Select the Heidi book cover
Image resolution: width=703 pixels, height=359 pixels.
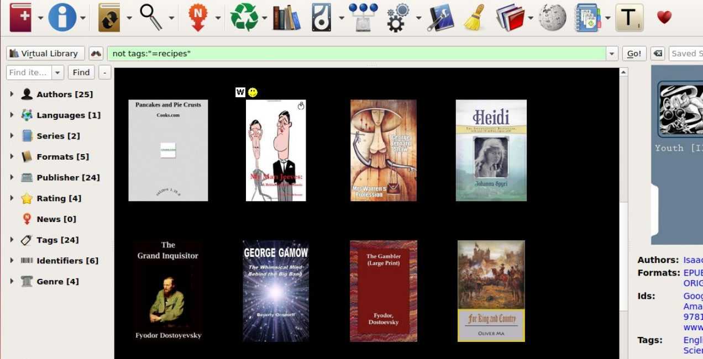pyautogui.click(x=491, y=150)
